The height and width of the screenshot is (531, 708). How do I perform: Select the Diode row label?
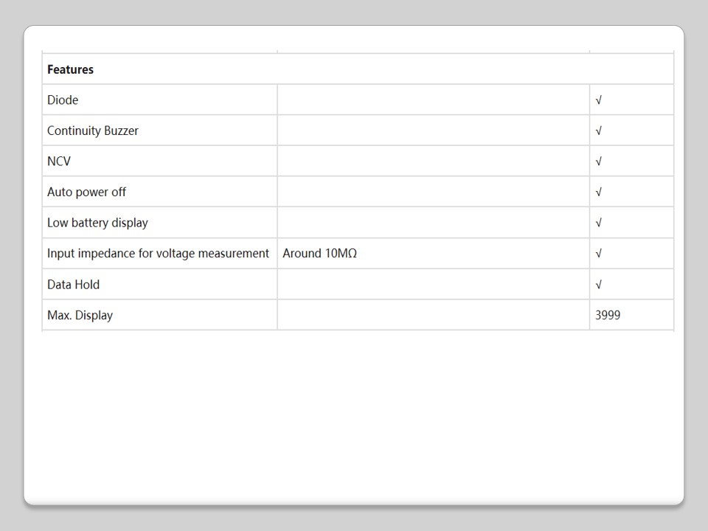click(63, 100)
